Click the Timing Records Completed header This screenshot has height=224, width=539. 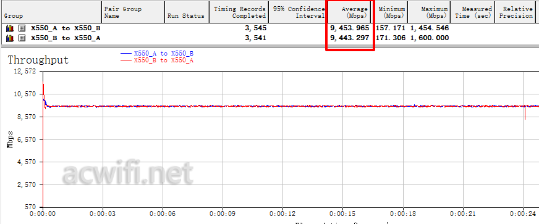coord(239,12)
